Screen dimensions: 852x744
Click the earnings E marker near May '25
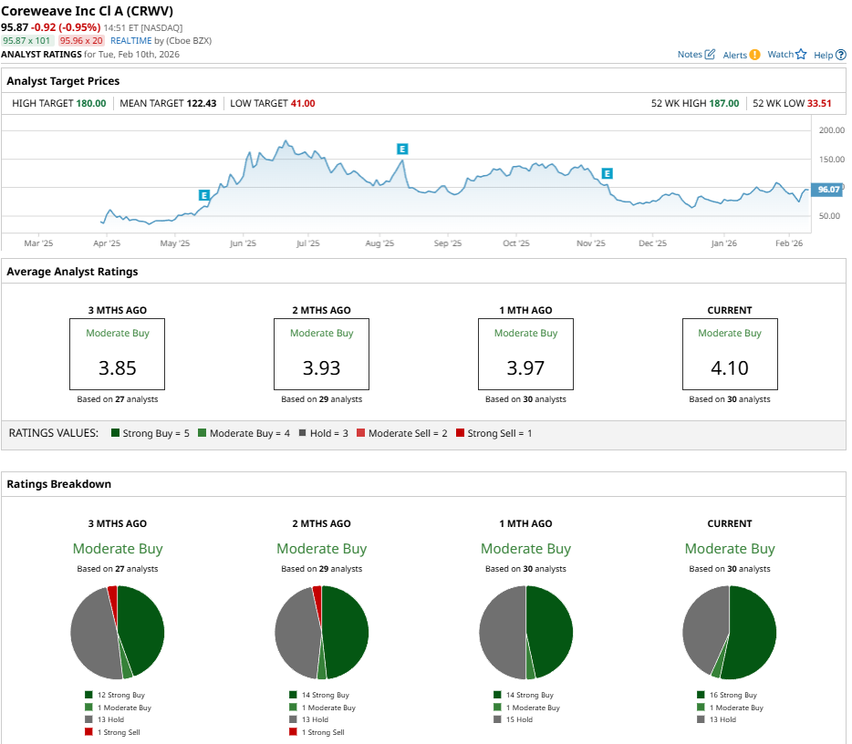coord(203,195)
